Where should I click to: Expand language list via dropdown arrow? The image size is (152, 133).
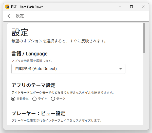121,69
